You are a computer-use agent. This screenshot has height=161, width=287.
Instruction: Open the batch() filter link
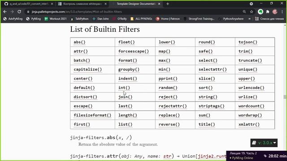82,60
